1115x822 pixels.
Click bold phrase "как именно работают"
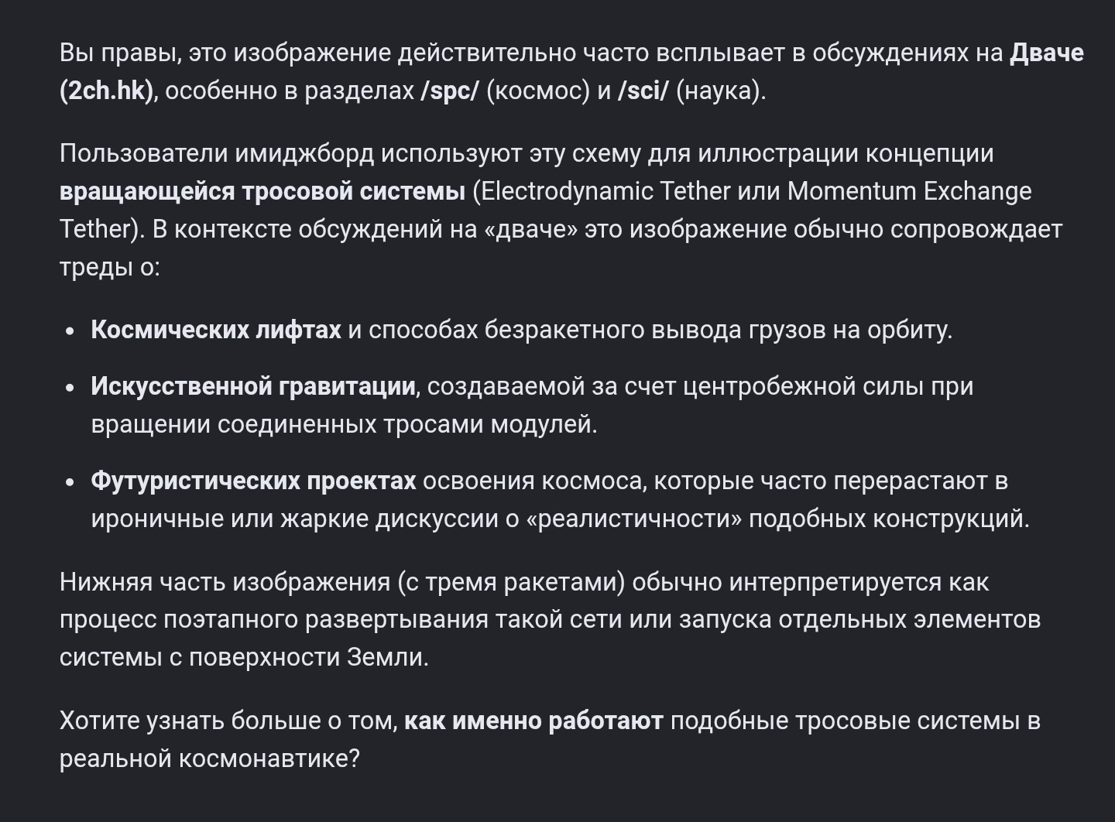coord(533,721)
